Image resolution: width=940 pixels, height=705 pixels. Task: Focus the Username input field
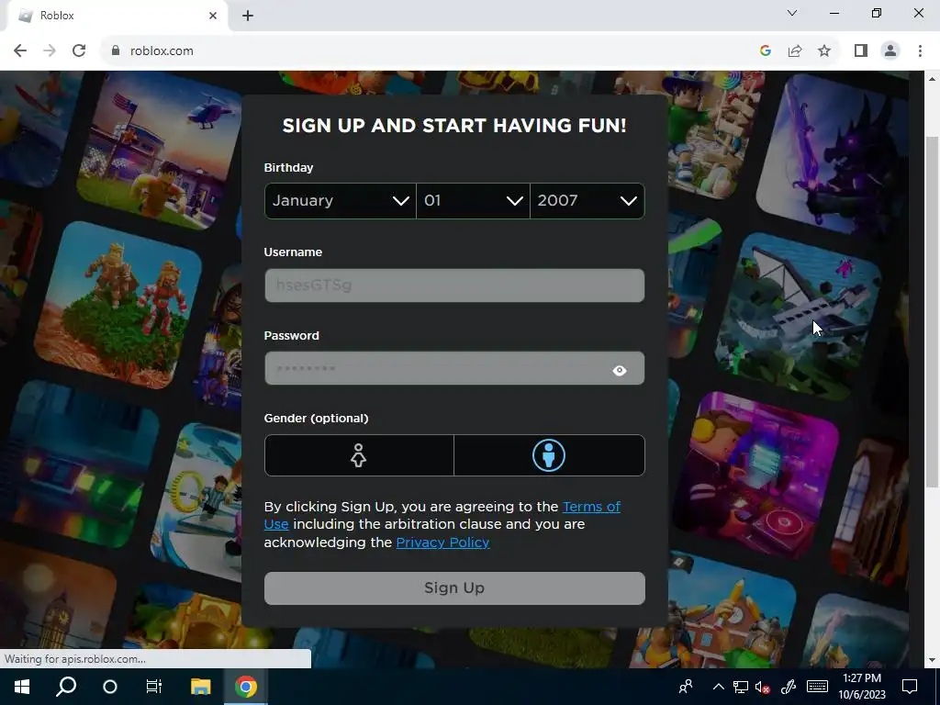pos(454,285)
